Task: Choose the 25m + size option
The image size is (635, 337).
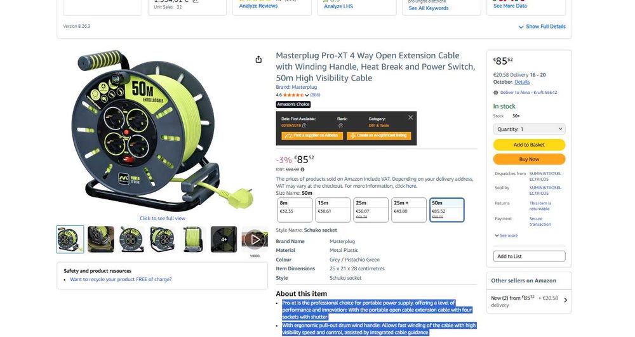Action: pos(408,210)
